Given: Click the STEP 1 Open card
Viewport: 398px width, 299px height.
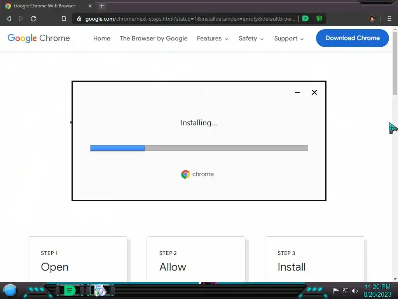Looking at the screenshot, I should 78,259.
